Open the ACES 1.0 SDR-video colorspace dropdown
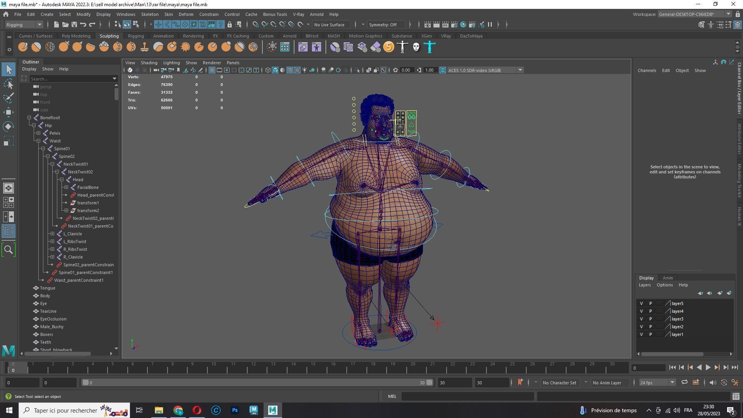The height and width of the screenshot is (418, 743). pyautogui.click(x=485, y=70)
